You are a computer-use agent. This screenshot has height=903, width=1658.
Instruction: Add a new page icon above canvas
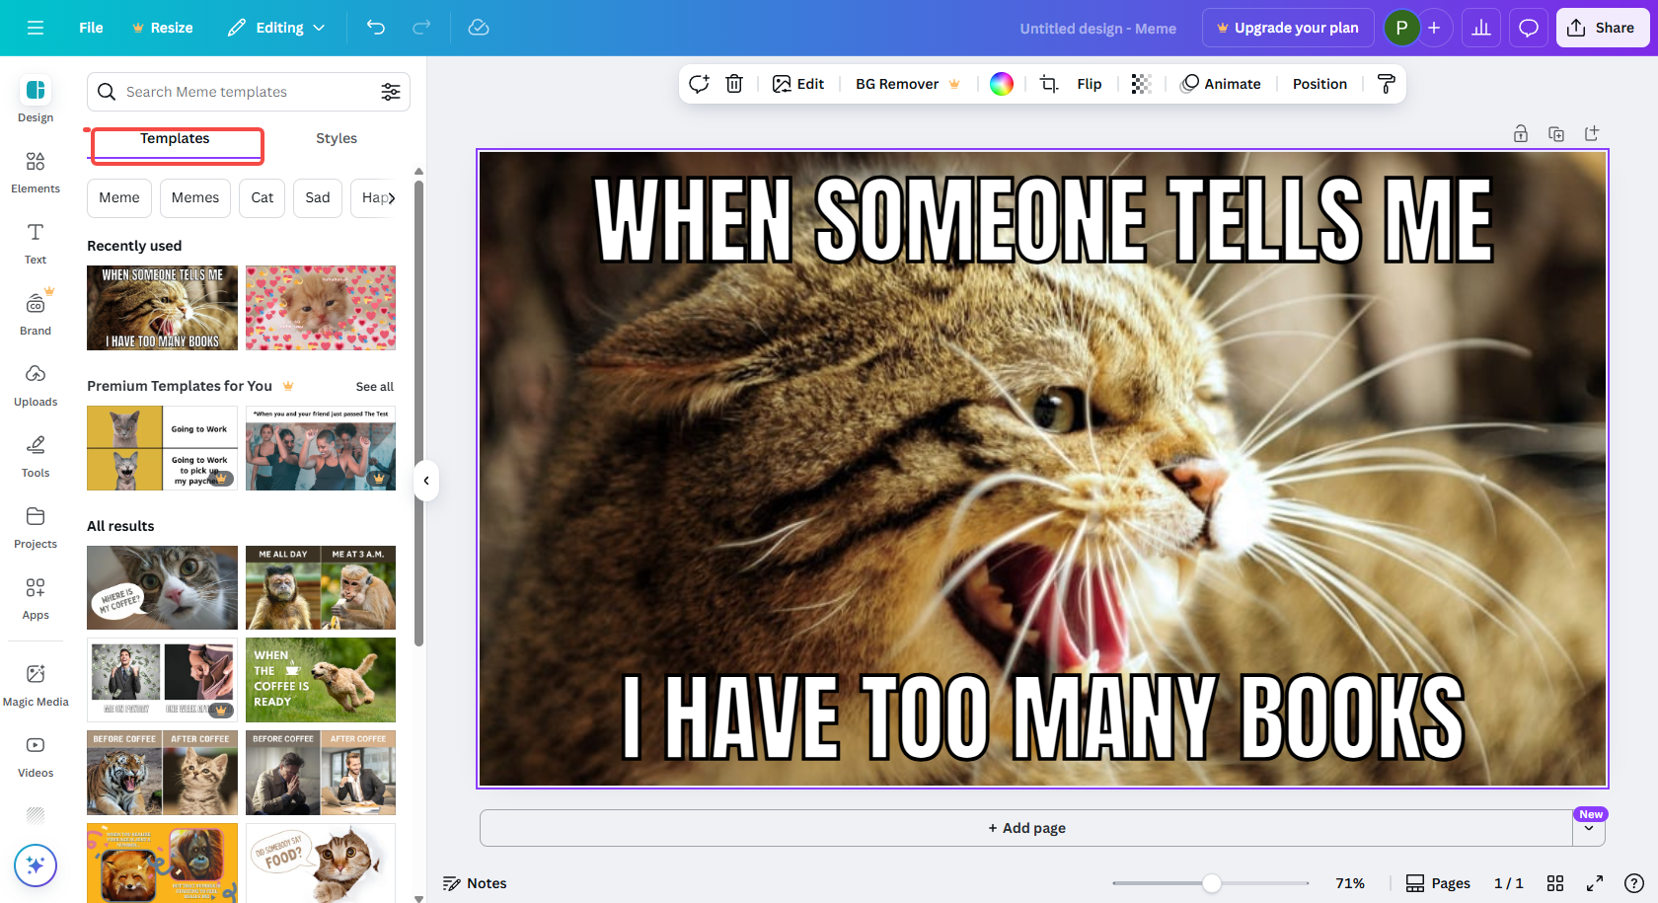point(1592,133)
